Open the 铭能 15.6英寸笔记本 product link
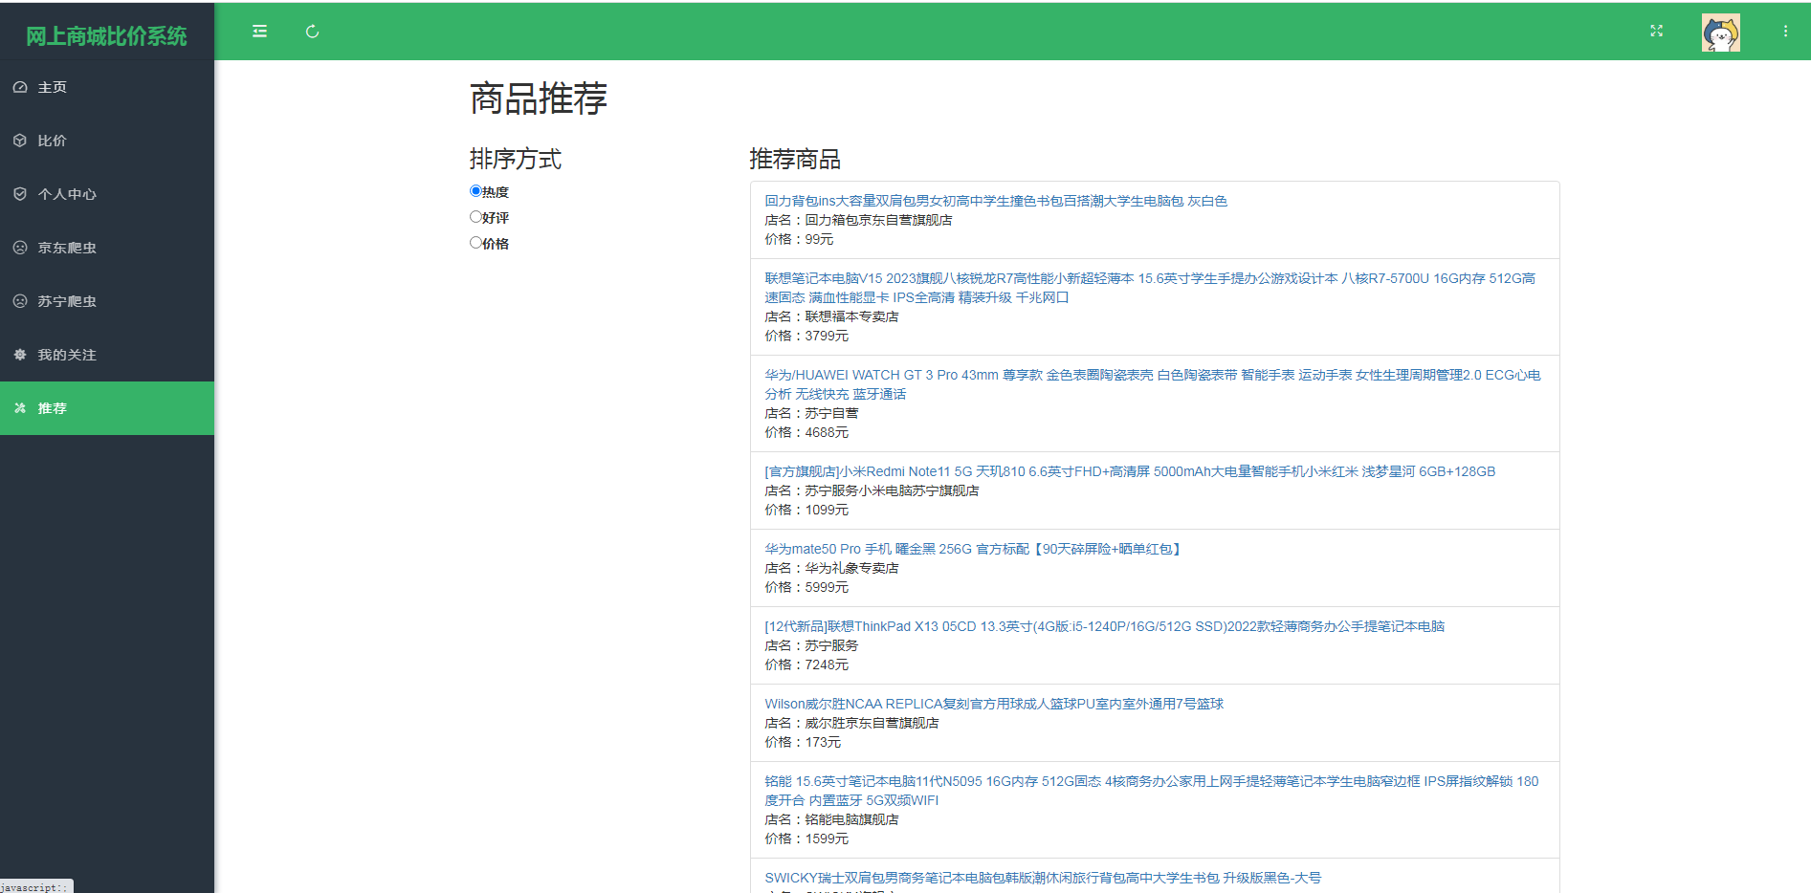The image size is (1811, 893). pyautogui.click(x=1152, y=791)
